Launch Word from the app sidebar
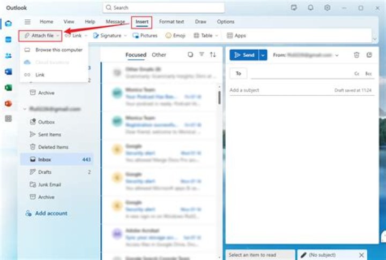Image resolution: width=386 pixels, height=260 pixels. pos(9,72)
